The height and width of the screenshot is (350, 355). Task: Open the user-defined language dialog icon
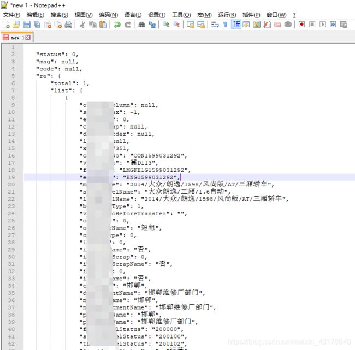click(246, 25)
